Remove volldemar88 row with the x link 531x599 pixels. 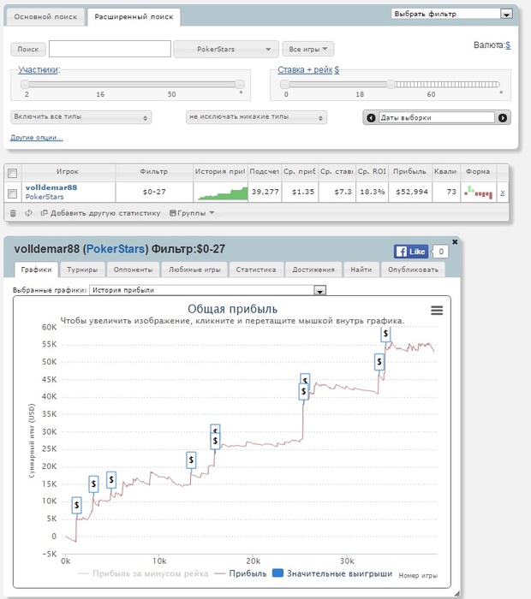click(503, 193)
